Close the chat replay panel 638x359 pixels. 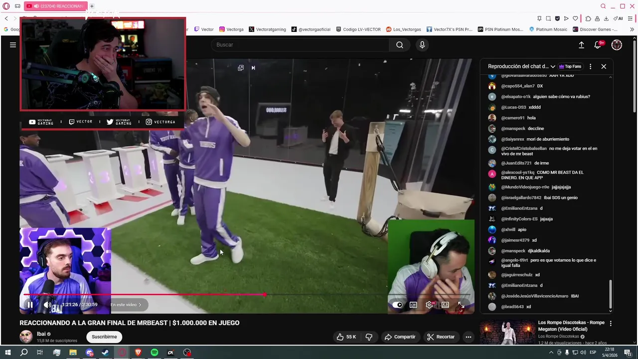604,66
